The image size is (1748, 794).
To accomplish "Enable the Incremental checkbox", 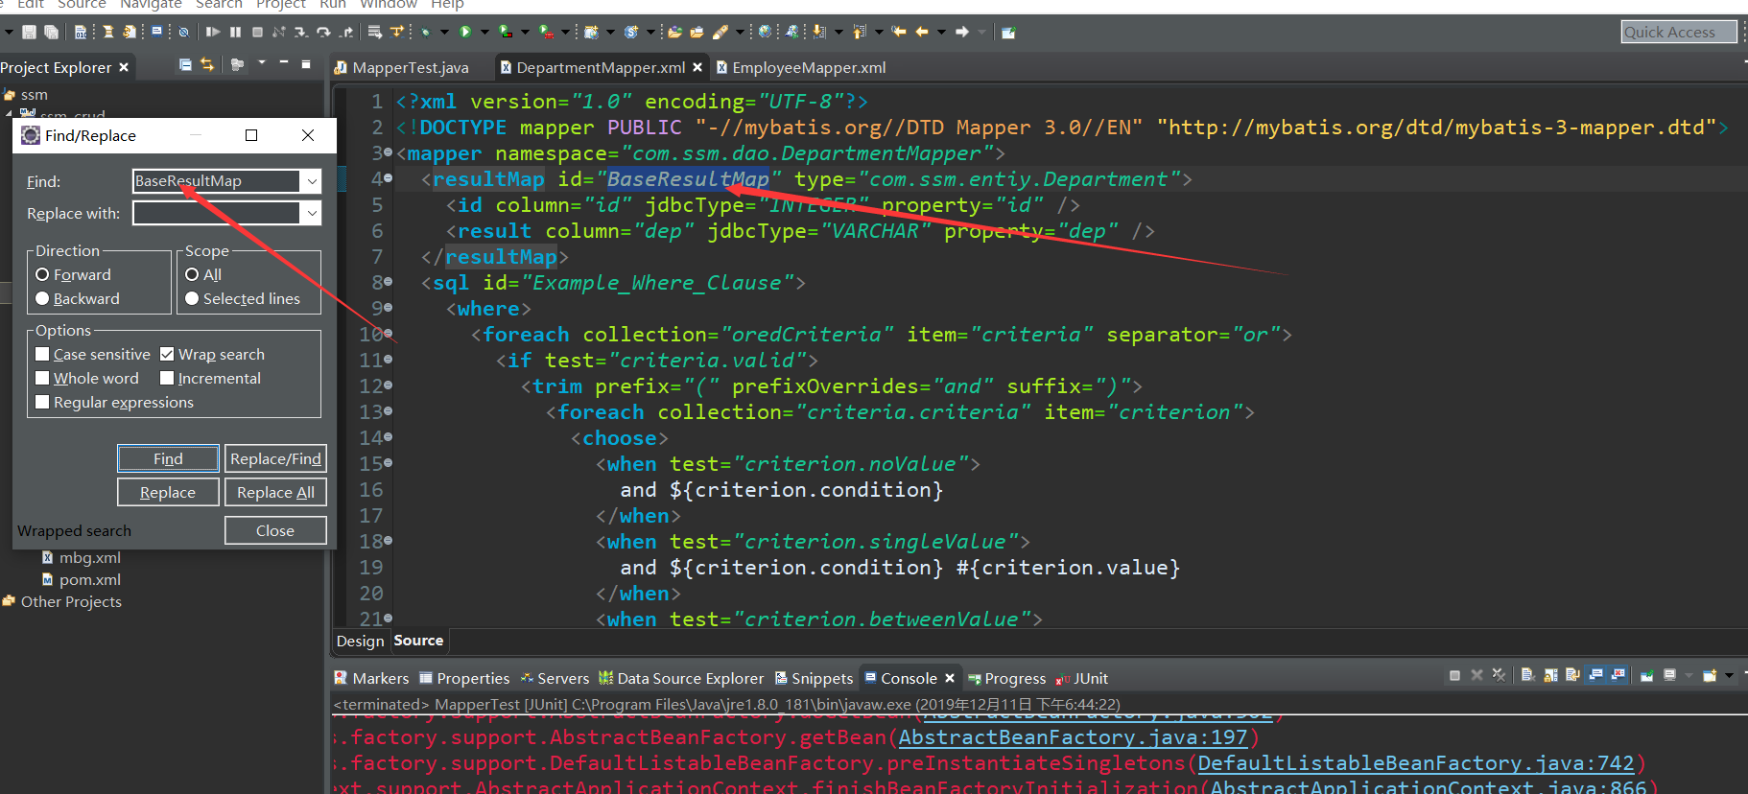I will click(x=167, y=378).
